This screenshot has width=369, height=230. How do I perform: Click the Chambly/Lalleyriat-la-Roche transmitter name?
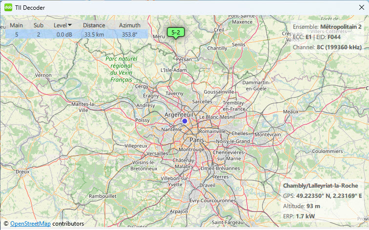click(321, 186)
